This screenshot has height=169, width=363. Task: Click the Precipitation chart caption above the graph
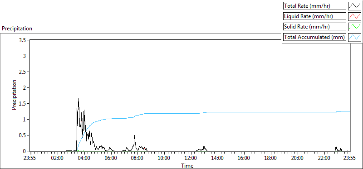click(17, 29)
